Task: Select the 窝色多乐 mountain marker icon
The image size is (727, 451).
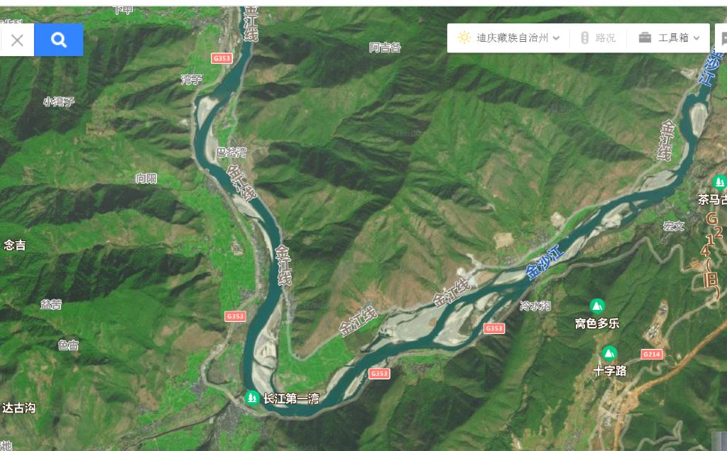Action: [x=597, y=306]
